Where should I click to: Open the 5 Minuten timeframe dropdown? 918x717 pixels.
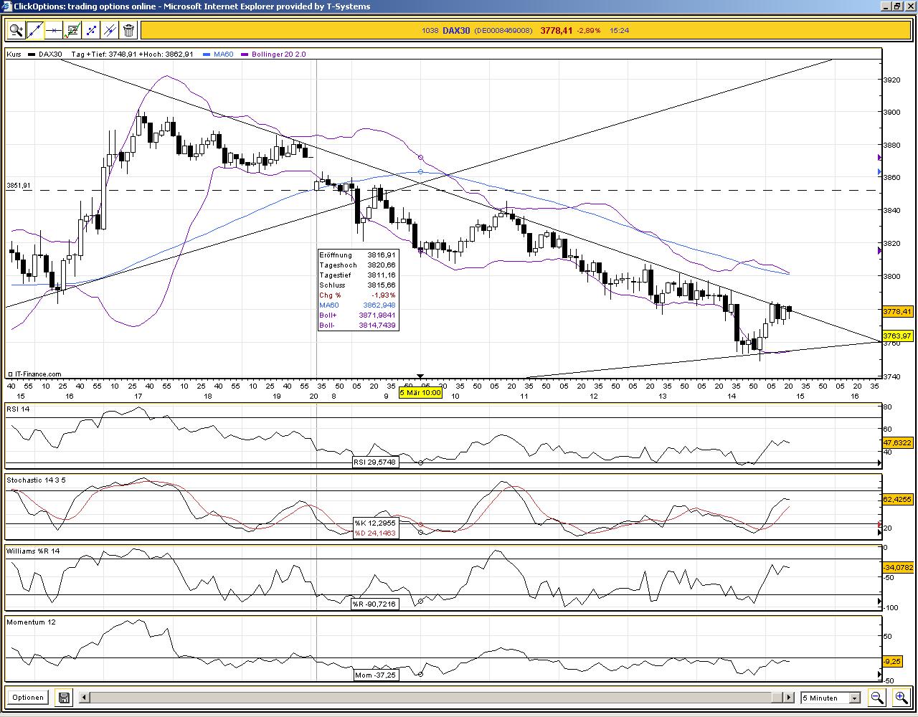[828, 698]
